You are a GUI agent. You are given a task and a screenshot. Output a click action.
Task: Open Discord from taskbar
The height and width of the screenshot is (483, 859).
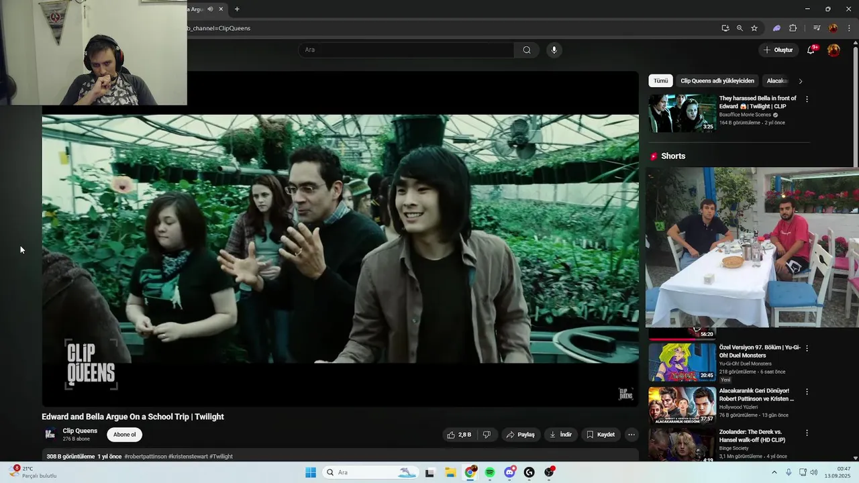click(x=510, y=472)
